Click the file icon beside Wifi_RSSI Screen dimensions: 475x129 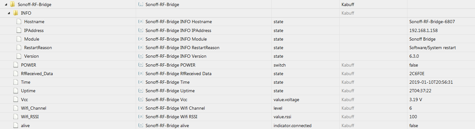click(x=16, y=117)
